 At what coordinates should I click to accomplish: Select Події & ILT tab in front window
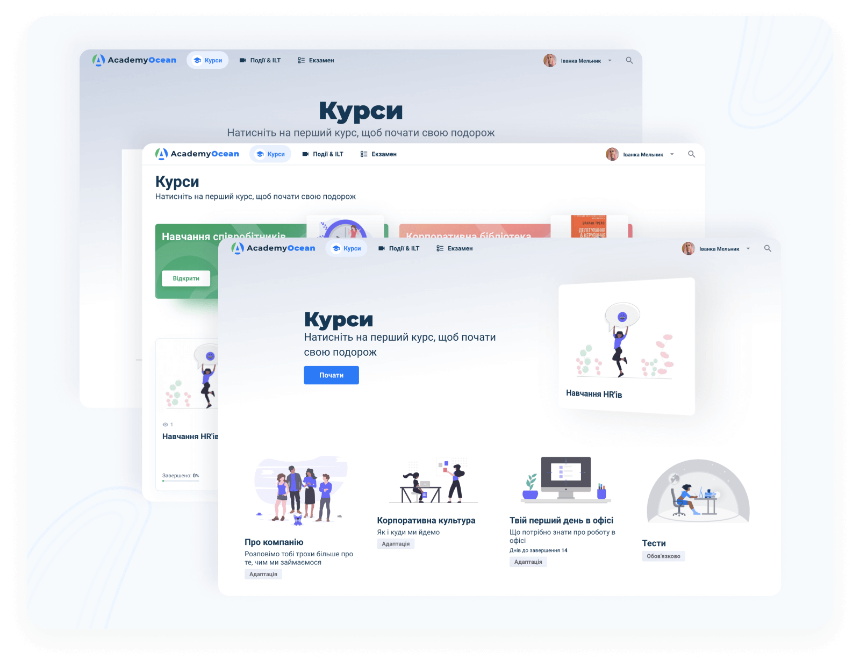coord(399,248)
